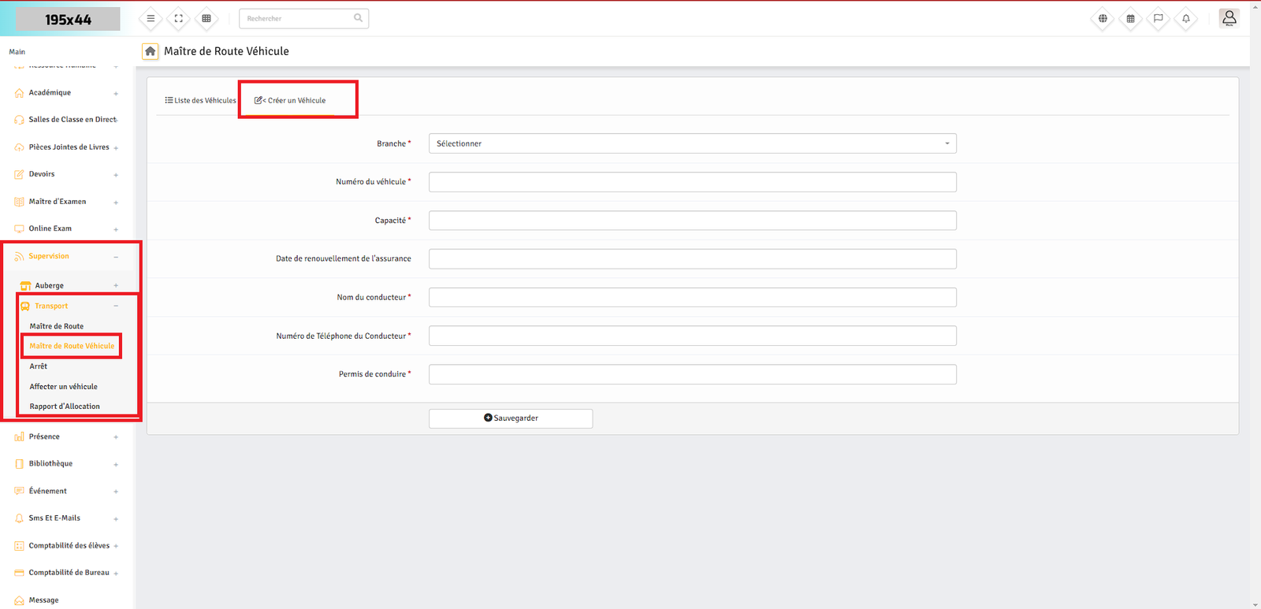This screenshot has width=1261, height=609.
Task: Open Affecter un véhicule sidebar link
Action: coord(64,387)
